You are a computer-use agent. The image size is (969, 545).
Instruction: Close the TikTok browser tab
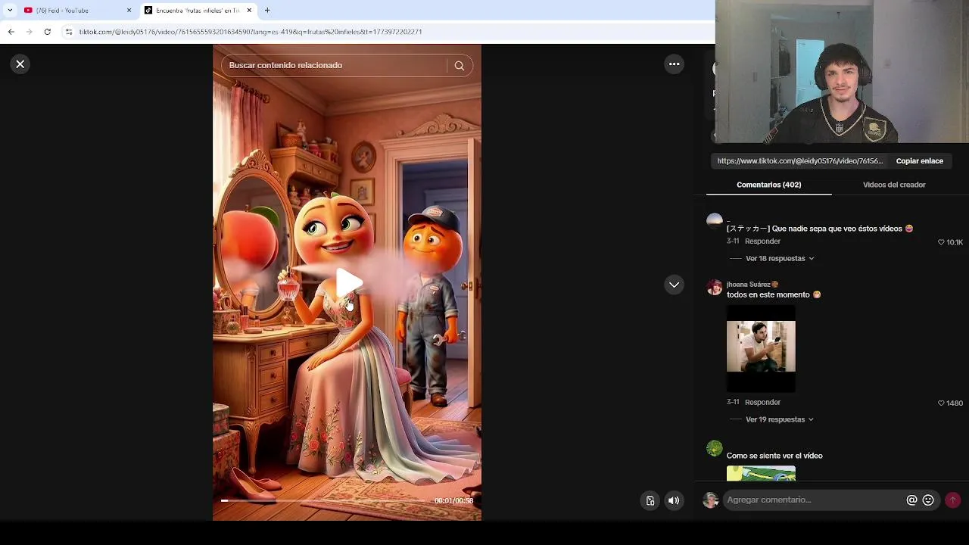click(249, 11)
